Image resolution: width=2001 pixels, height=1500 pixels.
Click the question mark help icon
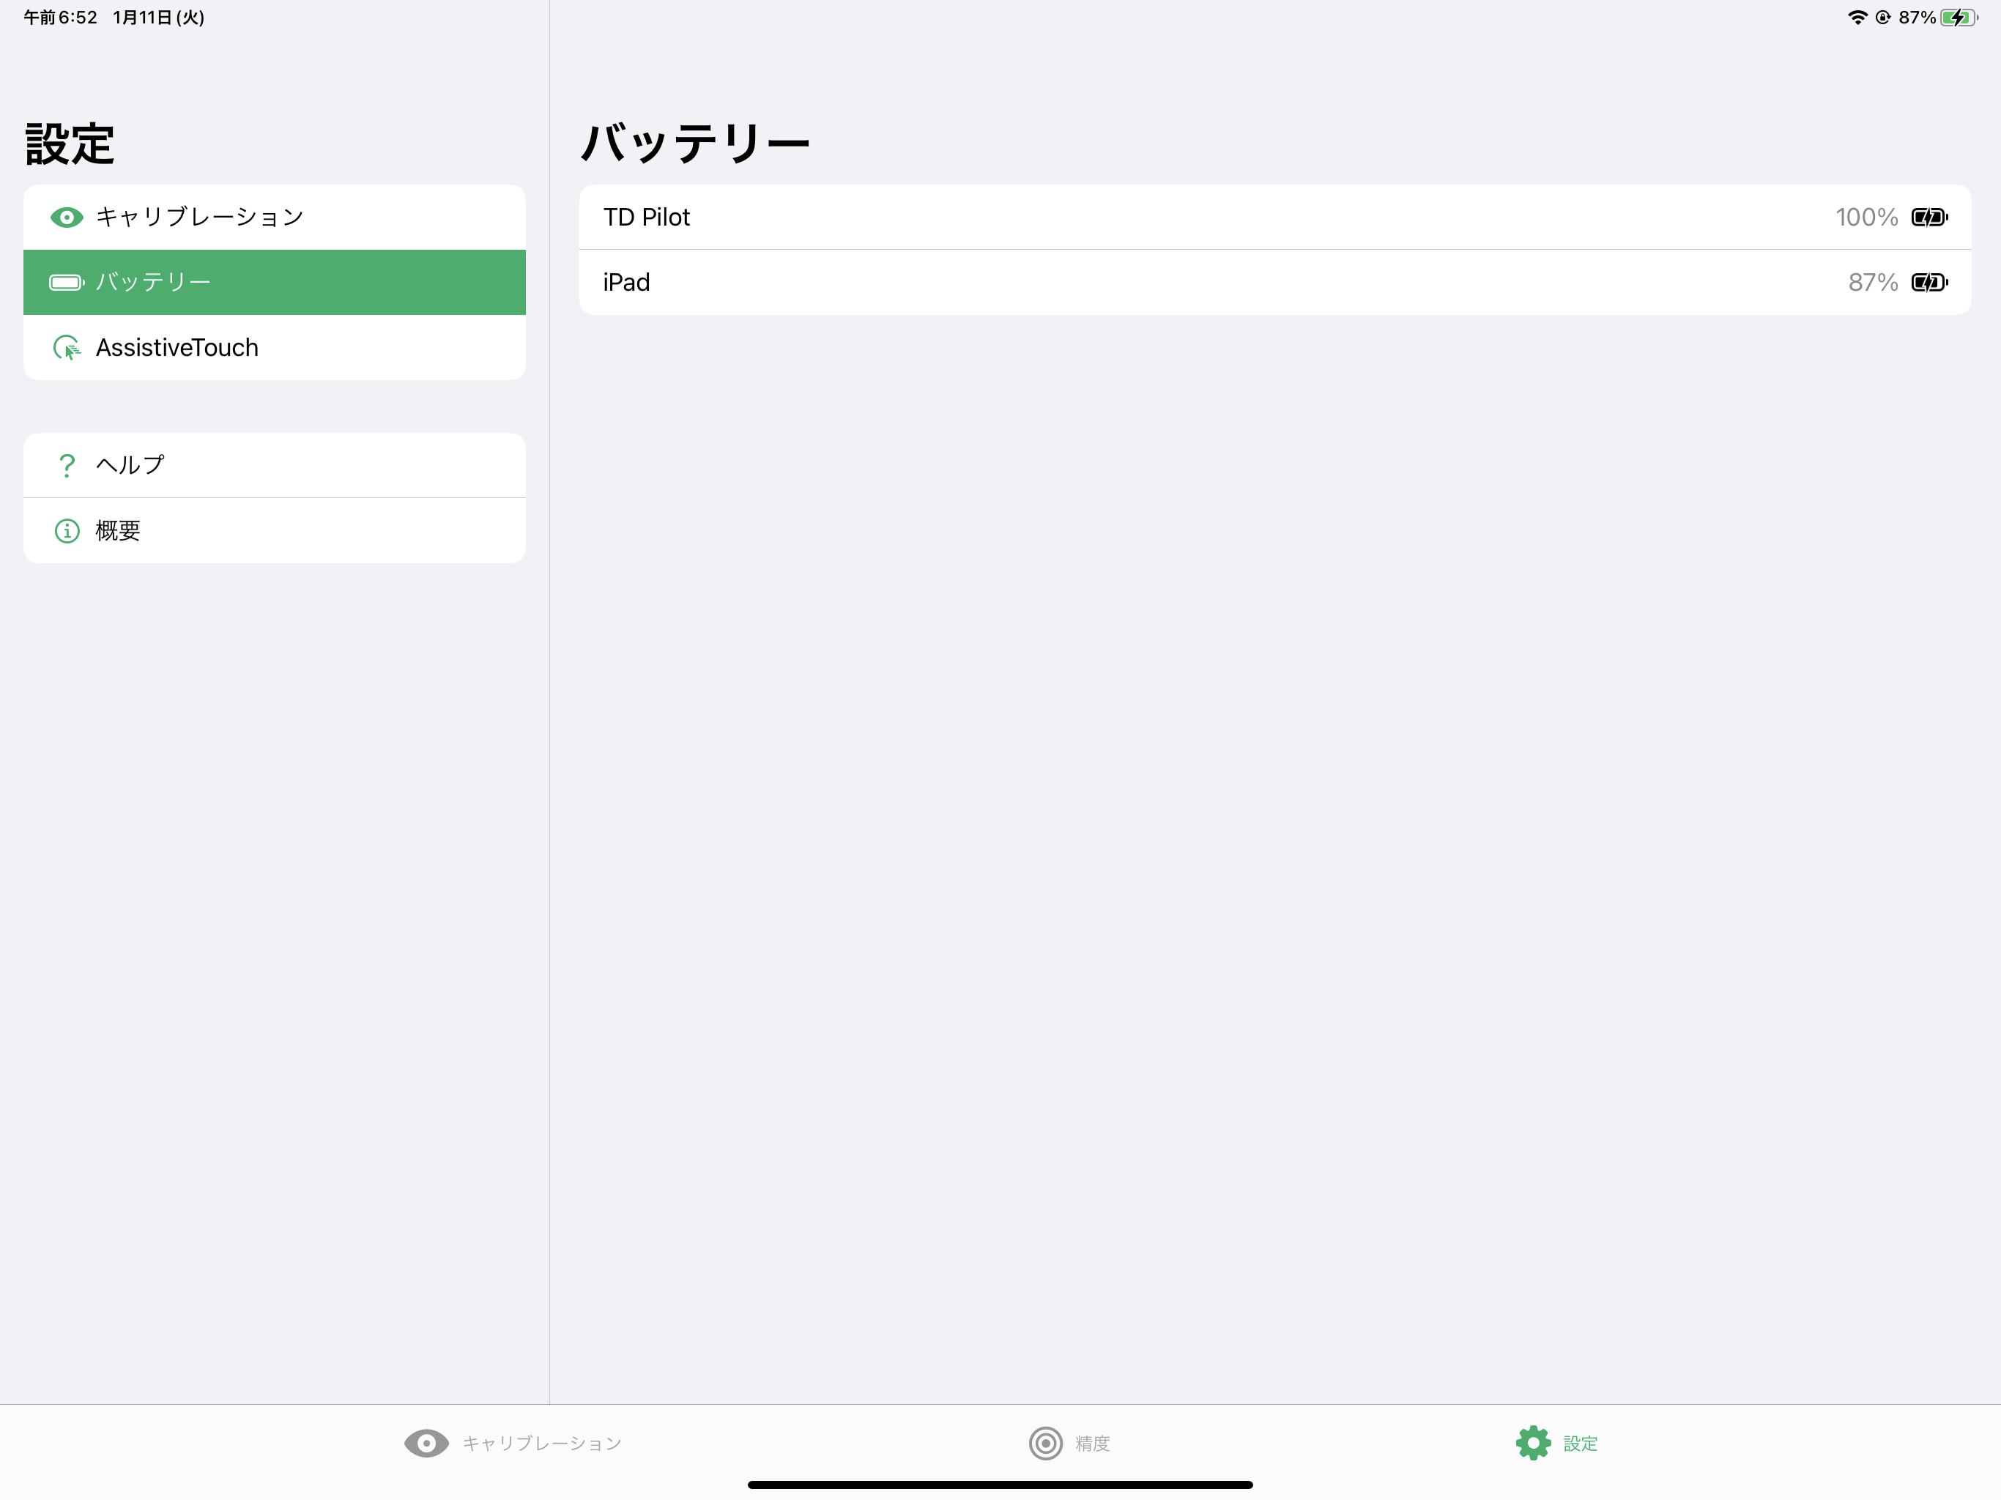[x=66, y=465]
